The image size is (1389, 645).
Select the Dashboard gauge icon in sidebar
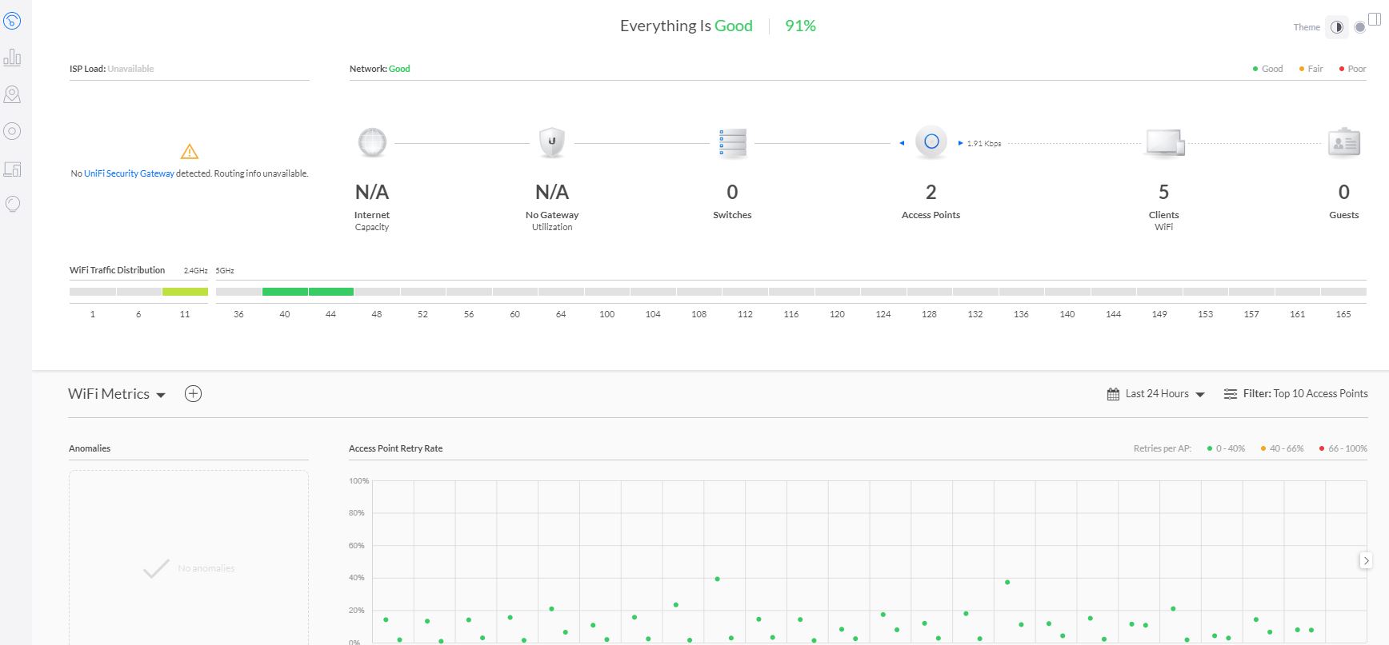pyautogui.click(x=12, y=21)
